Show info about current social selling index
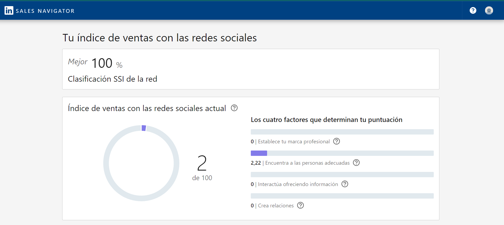 click(x=234, y=108)
